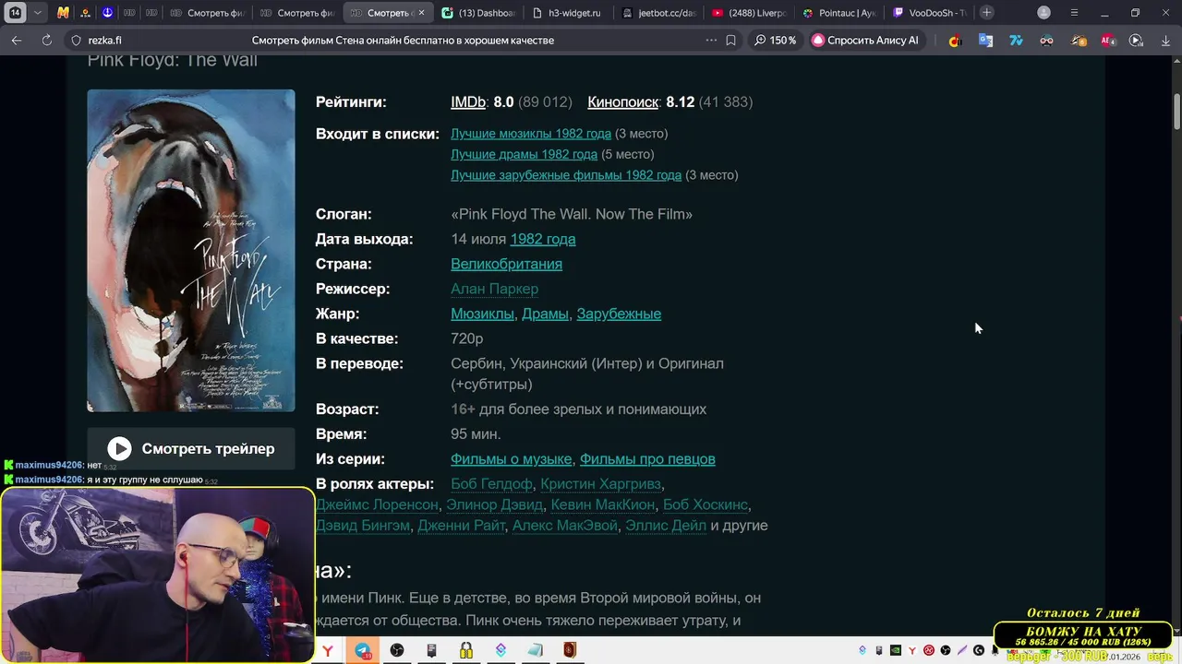The height and width of the screenshot is (664, 1182).
Task: Bookmark this page with bookmark icon
Action: (731, 41)
